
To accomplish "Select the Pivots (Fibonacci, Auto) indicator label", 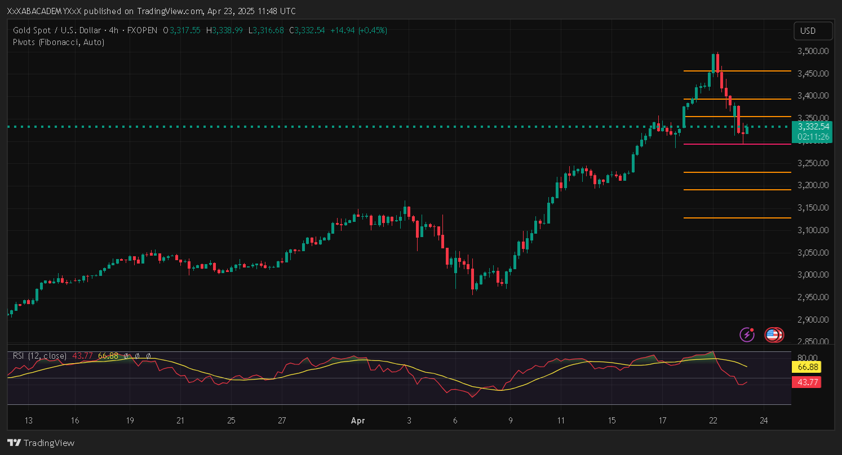I will click(58, 42).
